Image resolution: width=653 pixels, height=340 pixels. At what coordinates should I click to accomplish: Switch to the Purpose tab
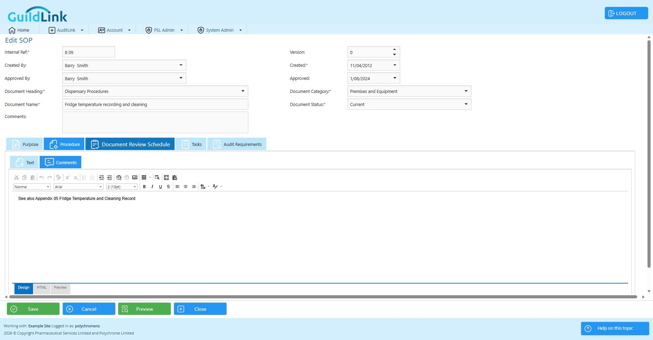pos(25,144)
